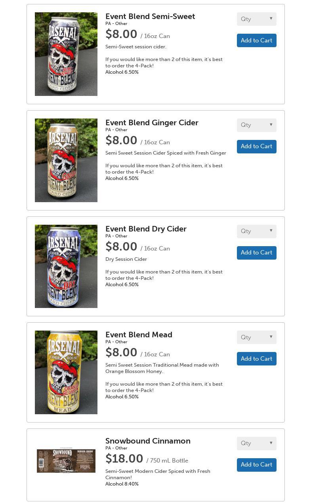
Task: Open Qty dropdown for Snowbound Cinnamon
Action: coord(256,444)
